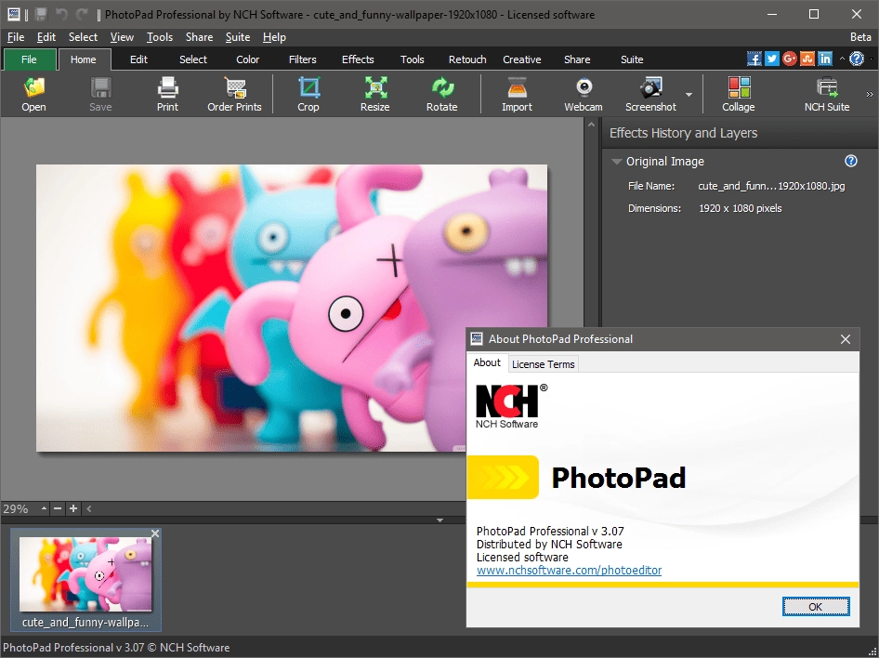
Task: Share to Twitter via ribbon icon
Action: click(x=772, y=59)
